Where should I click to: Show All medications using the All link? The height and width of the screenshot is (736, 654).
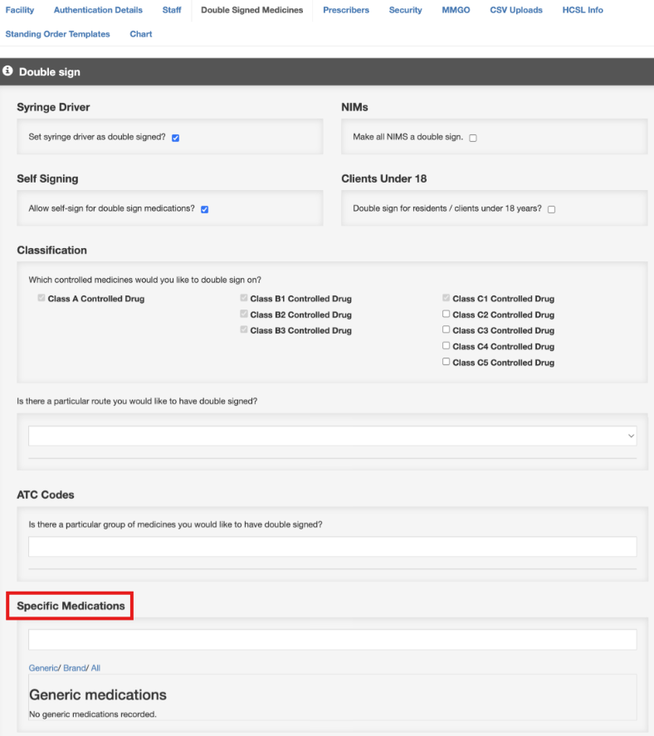click(95, 667)
